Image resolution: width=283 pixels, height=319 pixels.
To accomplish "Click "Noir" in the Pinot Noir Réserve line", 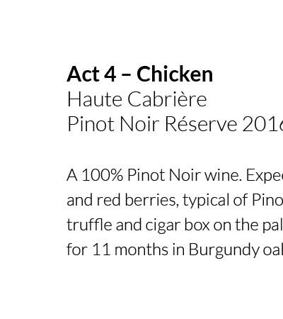I will [139, 124].
